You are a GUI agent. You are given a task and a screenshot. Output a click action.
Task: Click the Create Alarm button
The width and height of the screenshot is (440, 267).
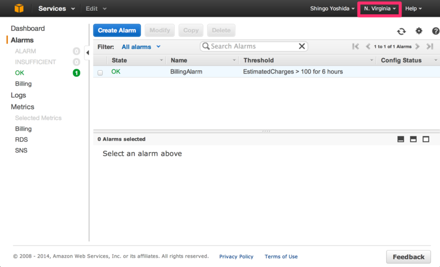[117, 30]
